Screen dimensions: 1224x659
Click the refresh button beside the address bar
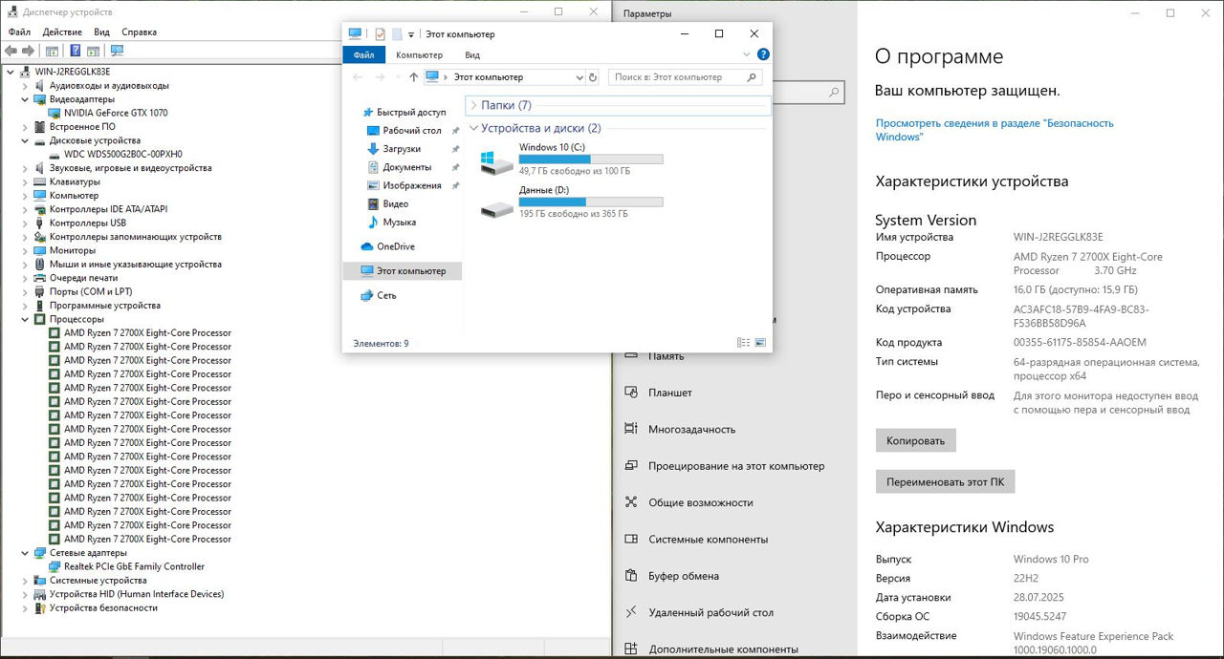coord(593,77)
